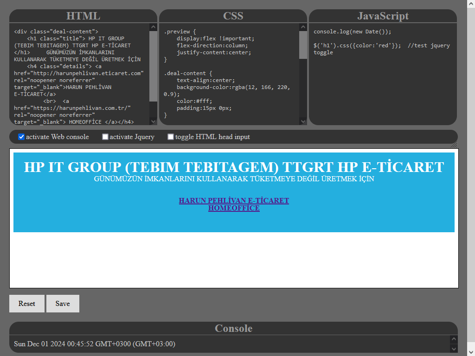Disable the activate Web console checkbox

(21, 137)
